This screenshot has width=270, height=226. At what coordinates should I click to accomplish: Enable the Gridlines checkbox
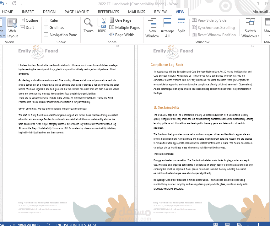tap(46, 27)
